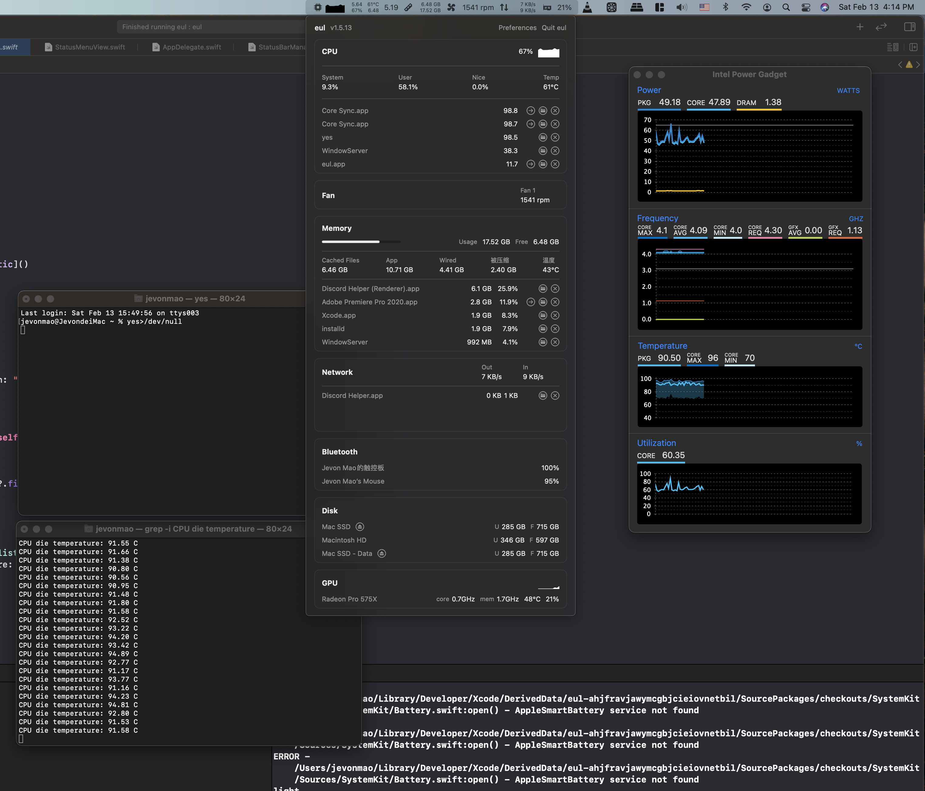
Task: Kill the CPU-list WindowServer process via X icon
Action: click(x=555, y=151)
